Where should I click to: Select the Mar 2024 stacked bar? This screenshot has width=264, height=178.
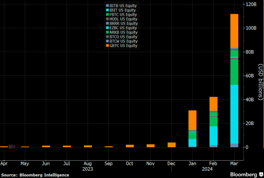coord(234,81)
